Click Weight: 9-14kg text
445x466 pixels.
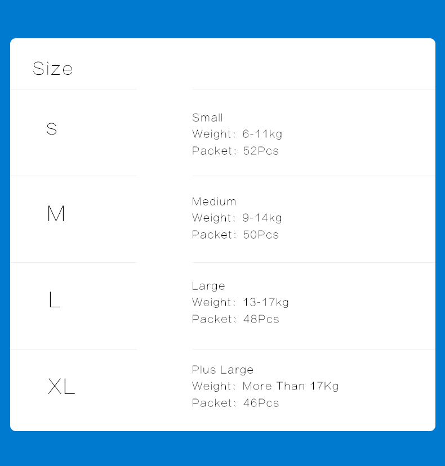[237, 218]
